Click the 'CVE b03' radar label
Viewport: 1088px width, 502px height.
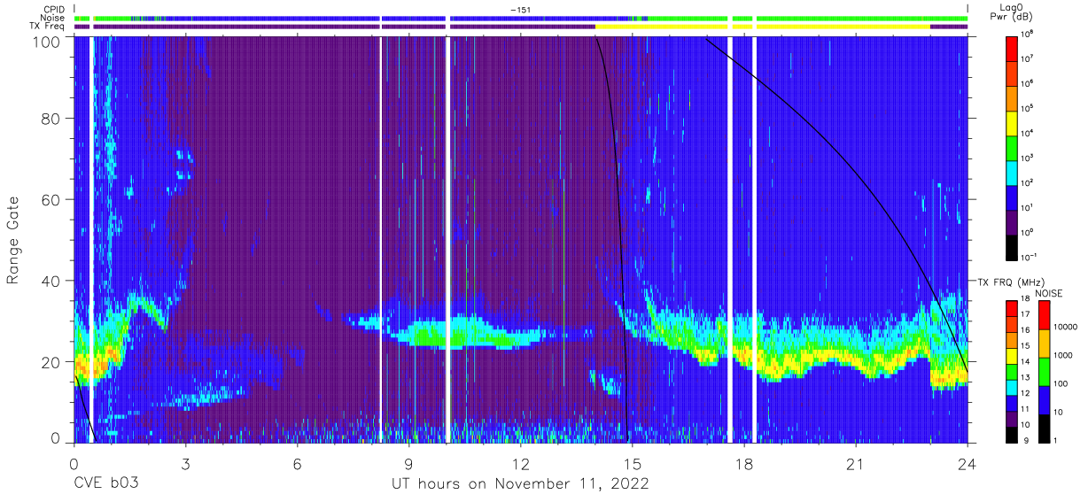[x=105, y=484]
